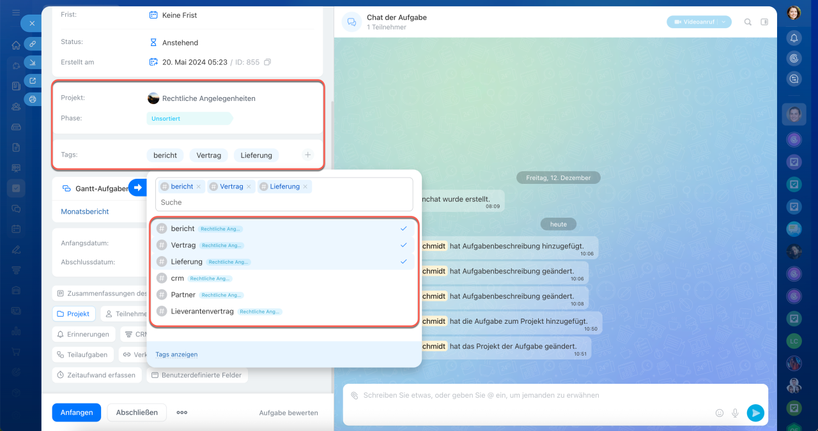Click Aufgabe bewerten
This screenshot has height=431, width=818.
pos(288,413)
